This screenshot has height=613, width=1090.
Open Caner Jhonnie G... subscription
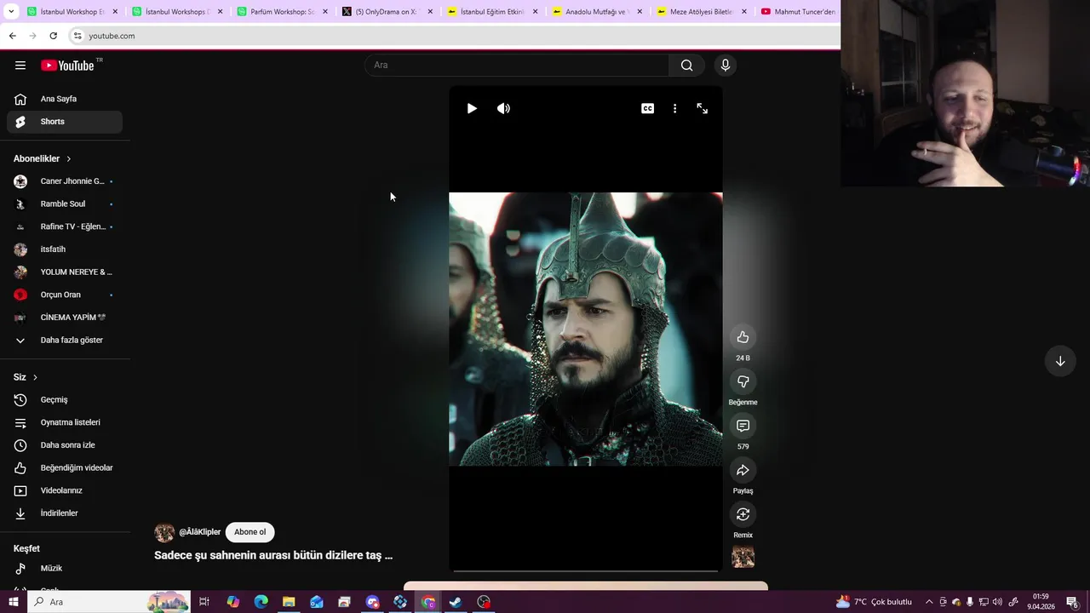(x=65, y=181)
